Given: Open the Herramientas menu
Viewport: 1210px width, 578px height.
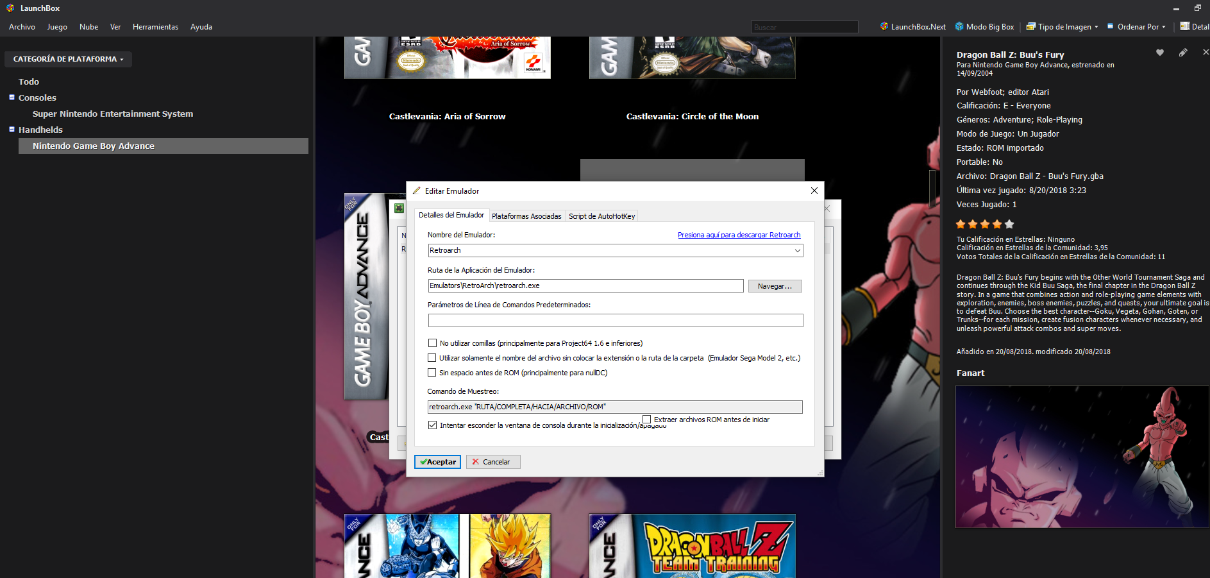Looking at the screenshot, I should click(x=156, y=27).
